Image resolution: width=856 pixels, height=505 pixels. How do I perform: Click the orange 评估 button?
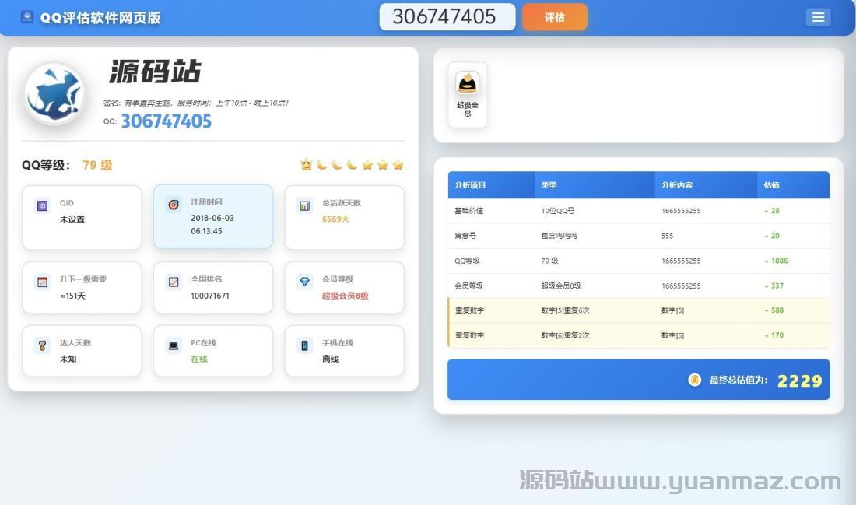[555, 17]
